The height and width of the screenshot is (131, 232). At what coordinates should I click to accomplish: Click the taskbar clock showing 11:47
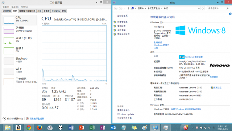point(223,128)
